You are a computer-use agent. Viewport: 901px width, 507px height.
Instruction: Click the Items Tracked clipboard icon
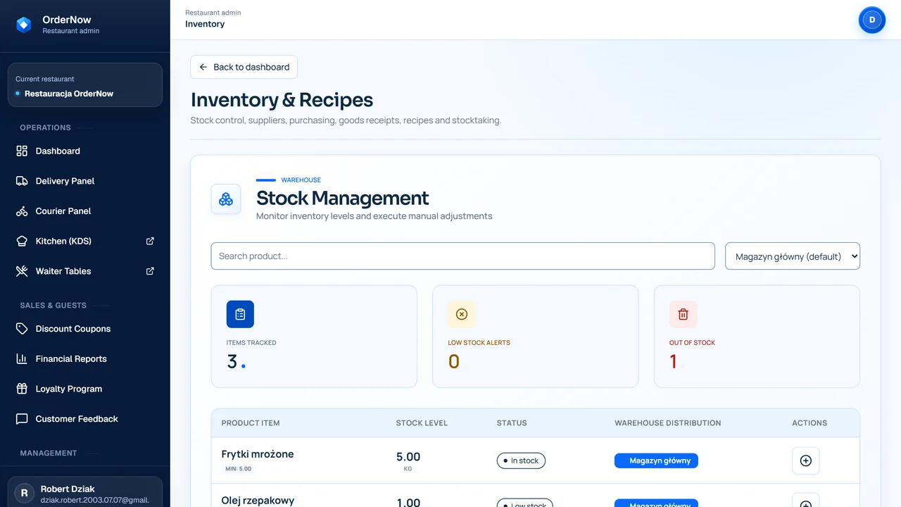tap(240, 314)
